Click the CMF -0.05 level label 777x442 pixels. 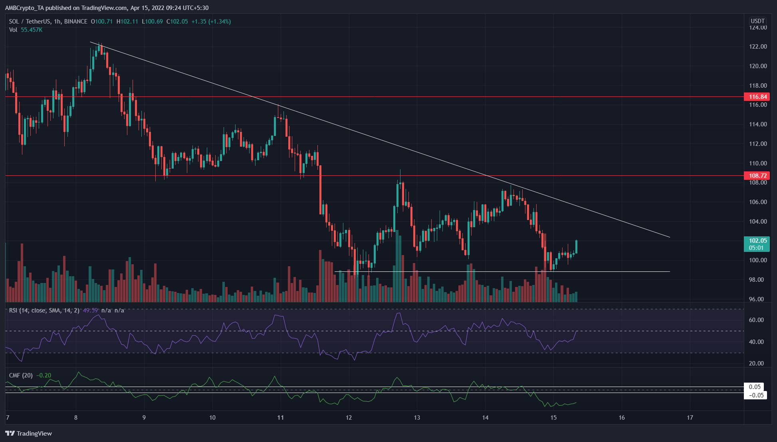[756, 395]
